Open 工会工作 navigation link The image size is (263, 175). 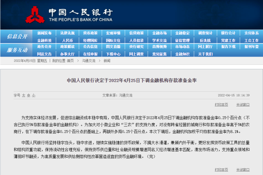251,41
